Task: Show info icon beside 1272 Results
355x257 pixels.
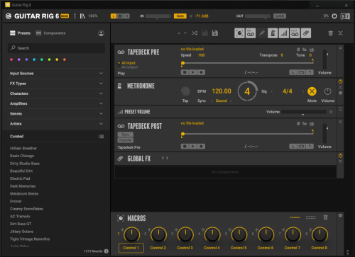Action: point(106,251)
